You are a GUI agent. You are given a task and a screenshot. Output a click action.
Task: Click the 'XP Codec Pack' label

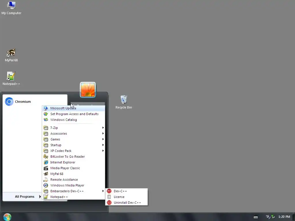[61, 151]
